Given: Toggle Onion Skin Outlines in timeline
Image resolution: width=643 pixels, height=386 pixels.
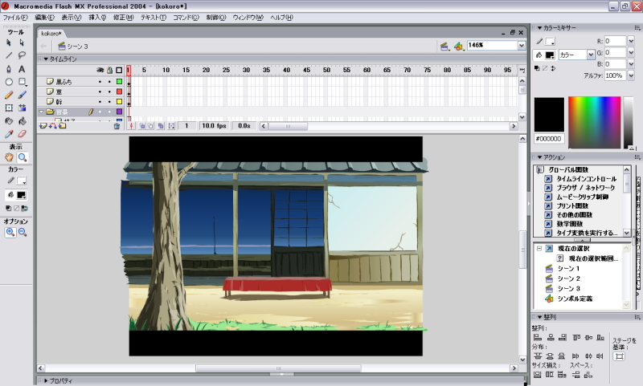Looking at the screenshot, I should [x=150, y=126].
